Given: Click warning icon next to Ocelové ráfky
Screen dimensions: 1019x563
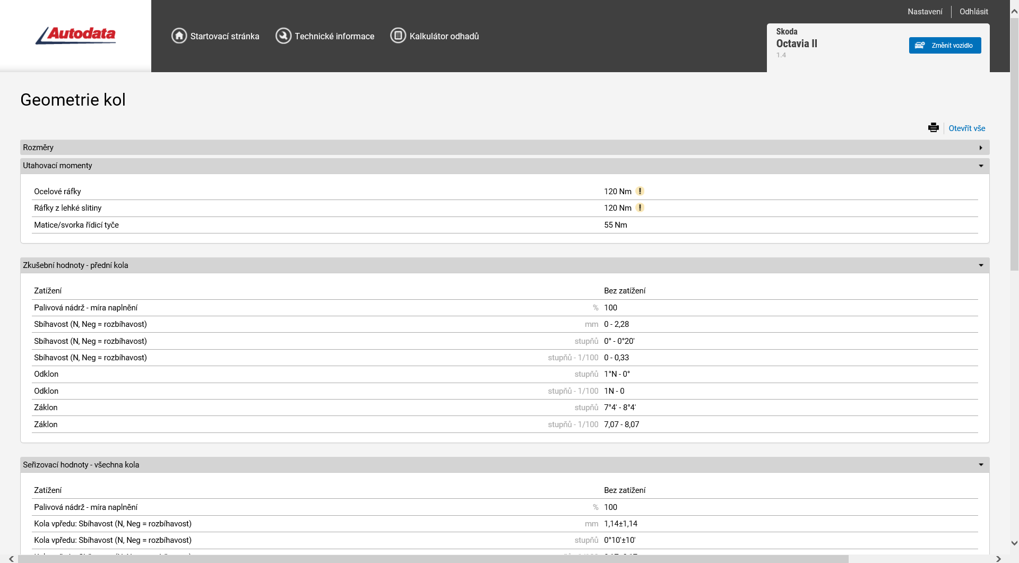Looking at the screenshot, I should (x=640, y=191).
